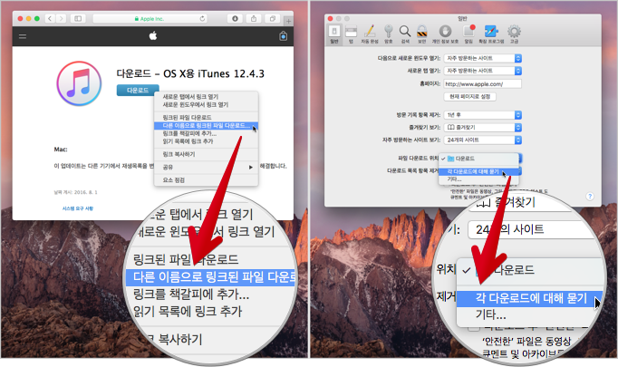Open the 자동 완성 (AutoFill) pencil pane
Image resolution: width=618 pixels, height=367 pixels.
click(x=370, y=34)
